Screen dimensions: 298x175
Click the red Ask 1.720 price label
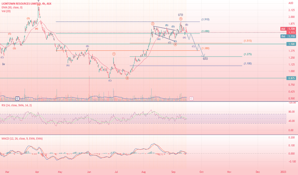(x=288, y=29)
